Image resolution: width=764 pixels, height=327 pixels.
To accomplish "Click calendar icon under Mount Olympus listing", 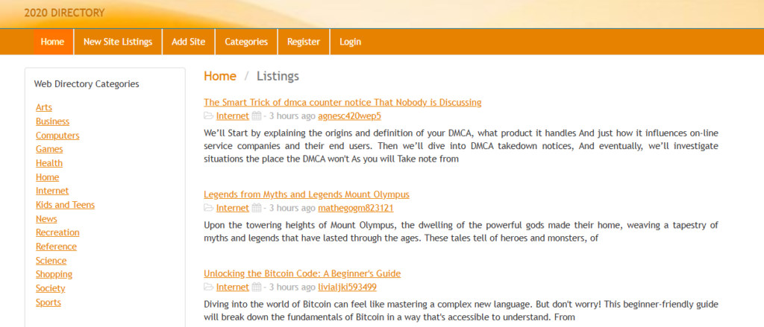I will tap(257, 209).
